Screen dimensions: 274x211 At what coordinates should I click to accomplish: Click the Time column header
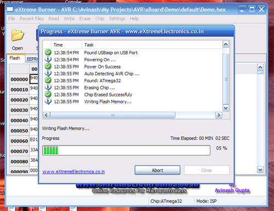coord(66,45)
